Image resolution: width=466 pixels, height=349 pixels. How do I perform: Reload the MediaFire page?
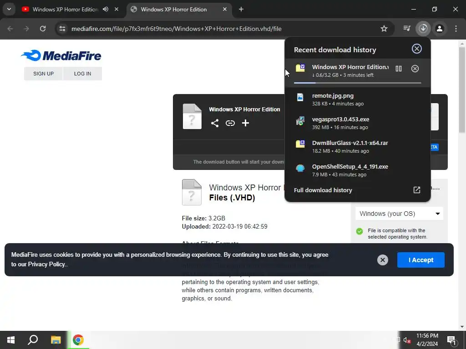pyautogui.click(x=43, y=29)
